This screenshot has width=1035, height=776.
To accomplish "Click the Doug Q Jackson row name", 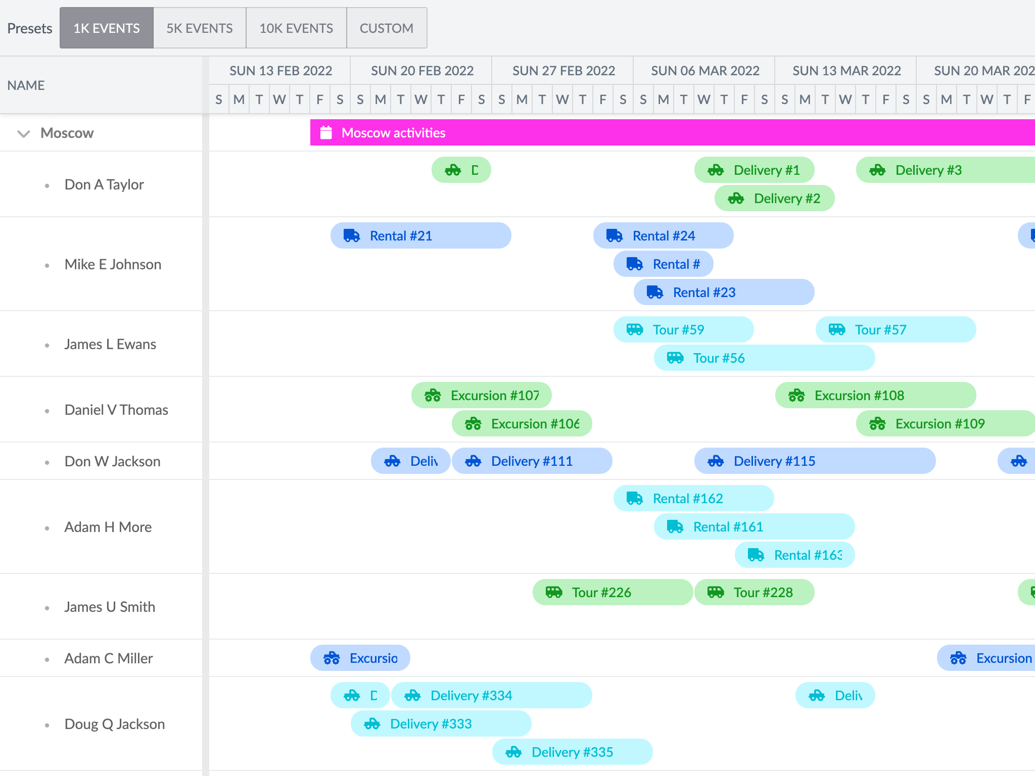I will [114, 723].
